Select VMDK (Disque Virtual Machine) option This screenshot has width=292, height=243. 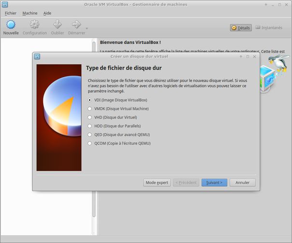tap(118, 109)
